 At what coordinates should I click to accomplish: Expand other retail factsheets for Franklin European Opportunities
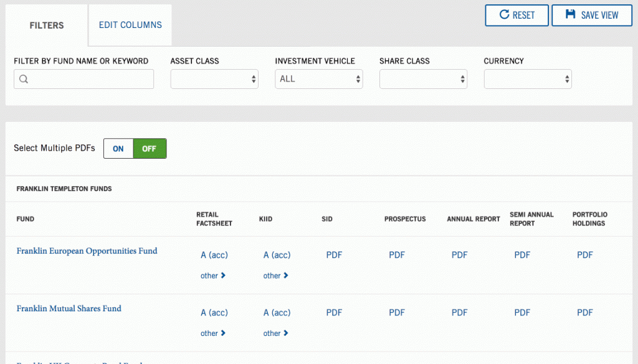[213, 276]
